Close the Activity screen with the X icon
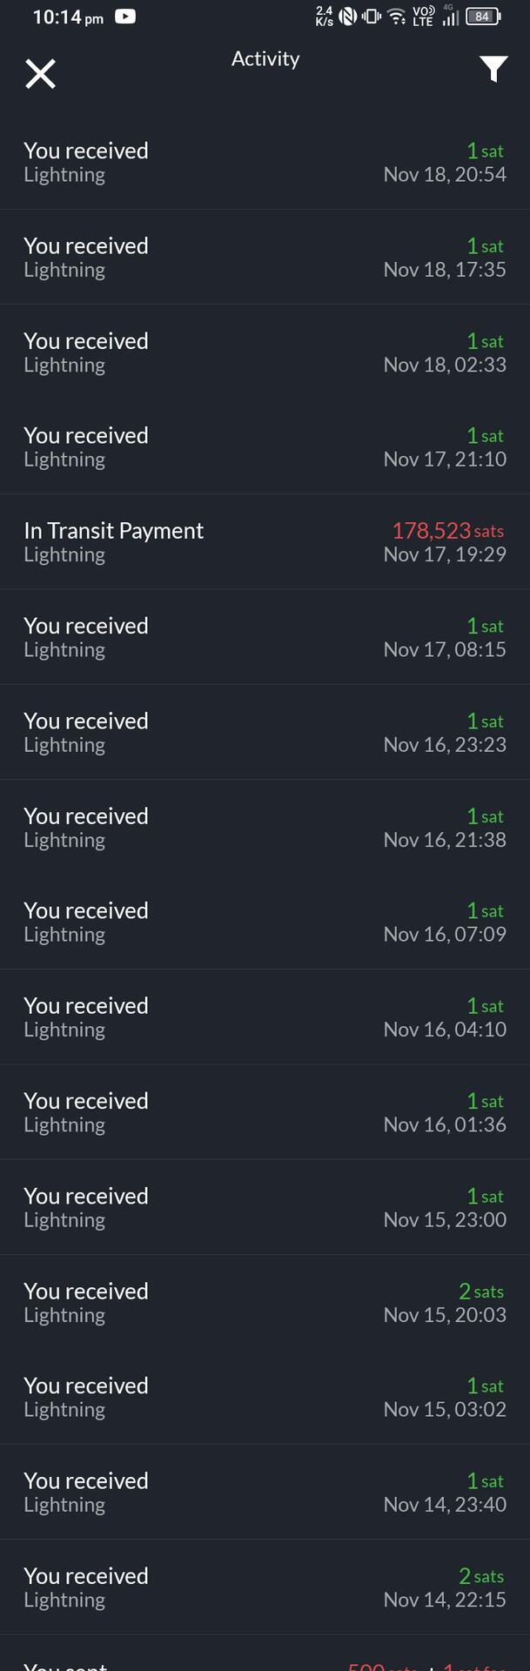The width and height of the screenshot is (530, 1671). (40, 74)
